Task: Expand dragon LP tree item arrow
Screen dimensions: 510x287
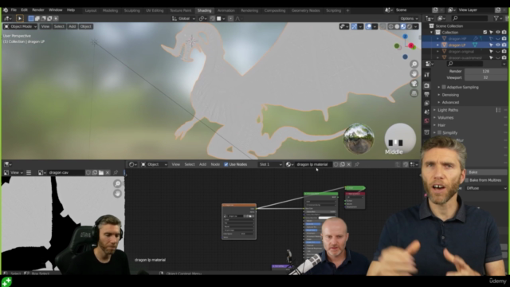Action: coord(437,45)
